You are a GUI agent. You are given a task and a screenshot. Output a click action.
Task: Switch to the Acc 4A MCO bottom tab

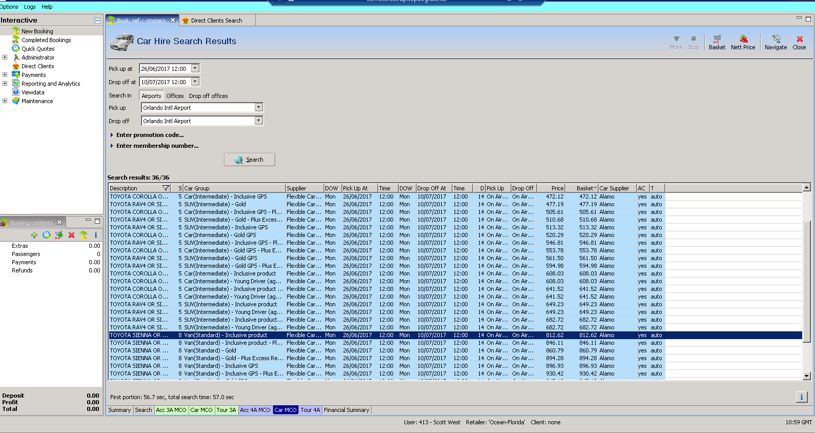pos(255,410)
